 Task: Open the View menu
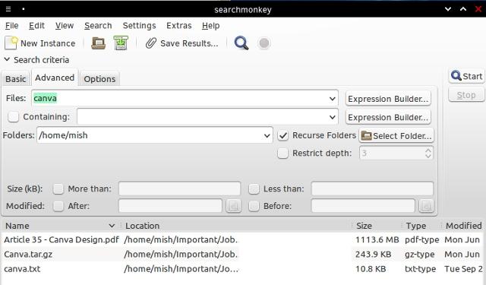65,25
